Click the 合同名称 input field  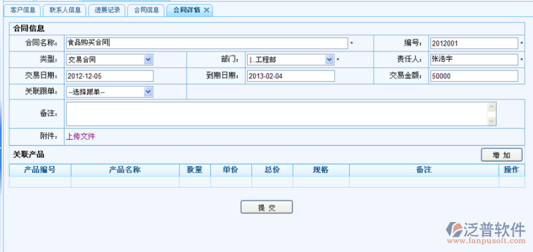[x=207, y=43]
